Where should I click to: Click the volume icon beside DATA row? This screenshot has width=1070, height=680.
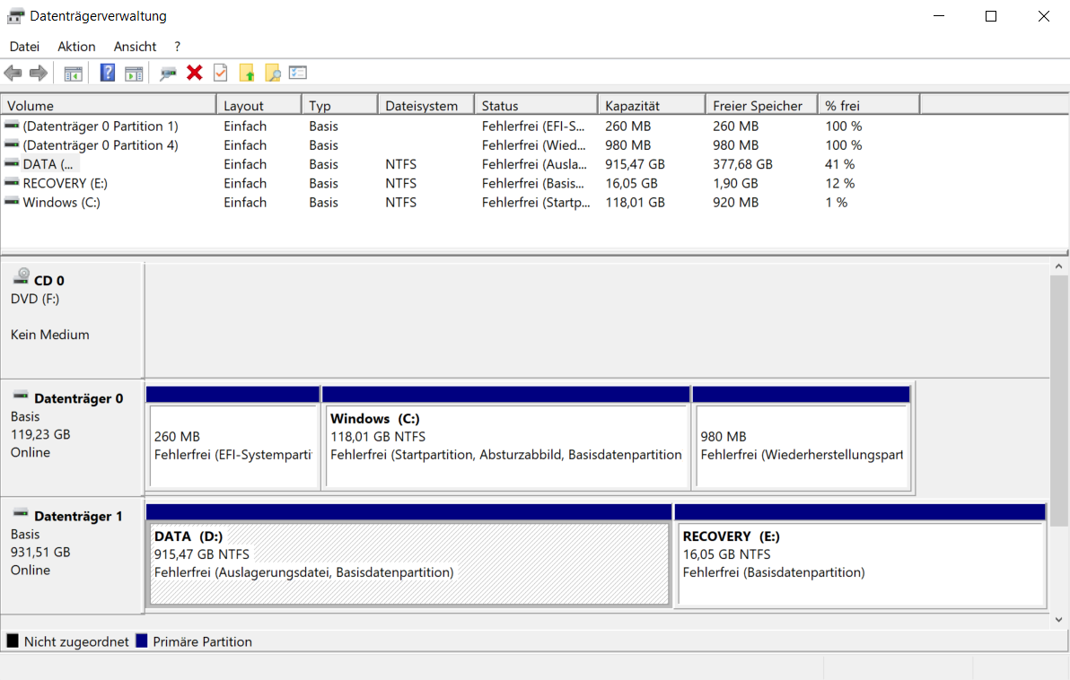pos(12,163)
